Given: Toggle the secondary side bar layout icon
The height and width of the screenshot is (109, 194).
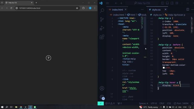Looking at the screenshot, I should point(172,3).
